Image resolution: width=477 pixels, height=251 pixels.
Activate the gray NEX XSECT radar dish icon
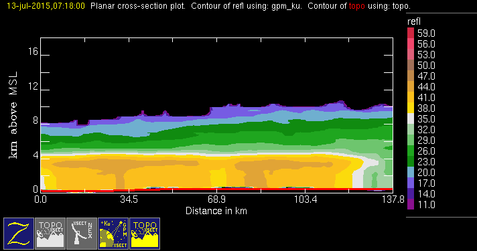pos(82,234)
